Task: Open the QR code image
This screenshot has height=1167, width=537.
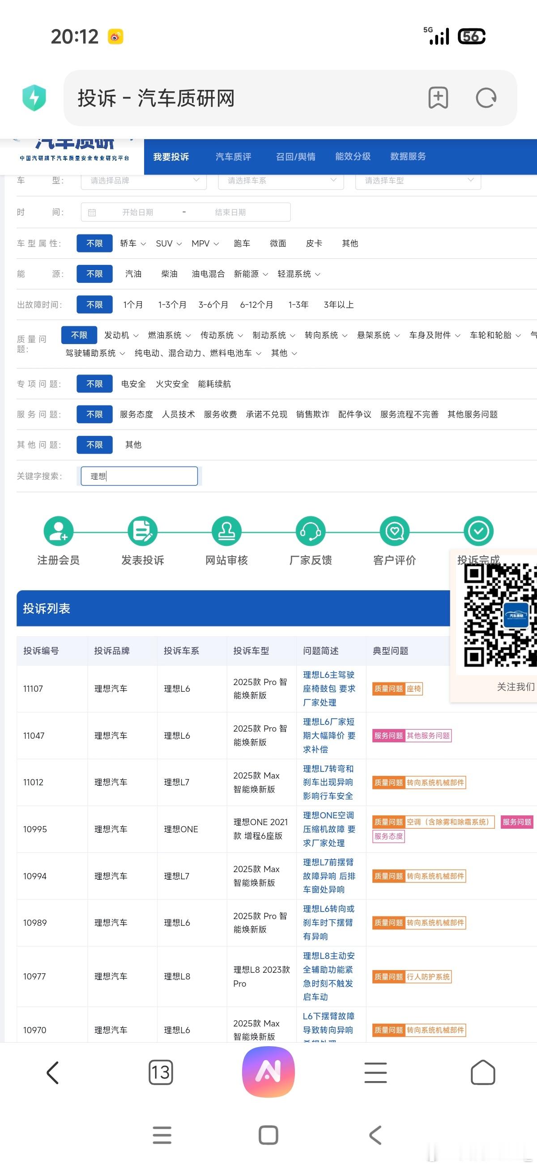Action: [500, 615]
